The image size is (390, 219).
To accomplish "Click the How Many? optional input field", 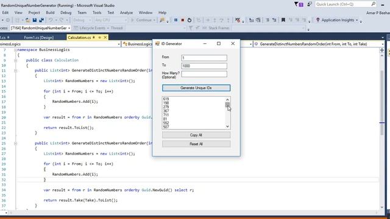I will tap(204, 74).
